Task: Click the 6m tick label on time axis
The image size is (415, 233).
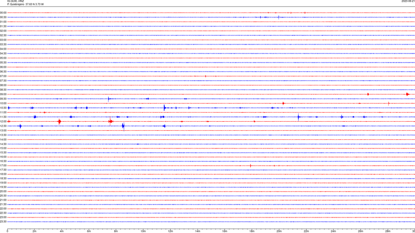Action: pos(89,231)
